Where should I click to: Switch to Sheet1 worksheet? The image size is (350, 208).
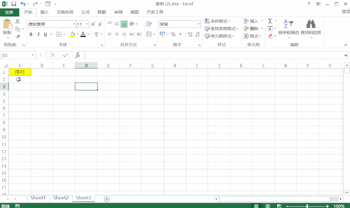click(x=38, y=198)
